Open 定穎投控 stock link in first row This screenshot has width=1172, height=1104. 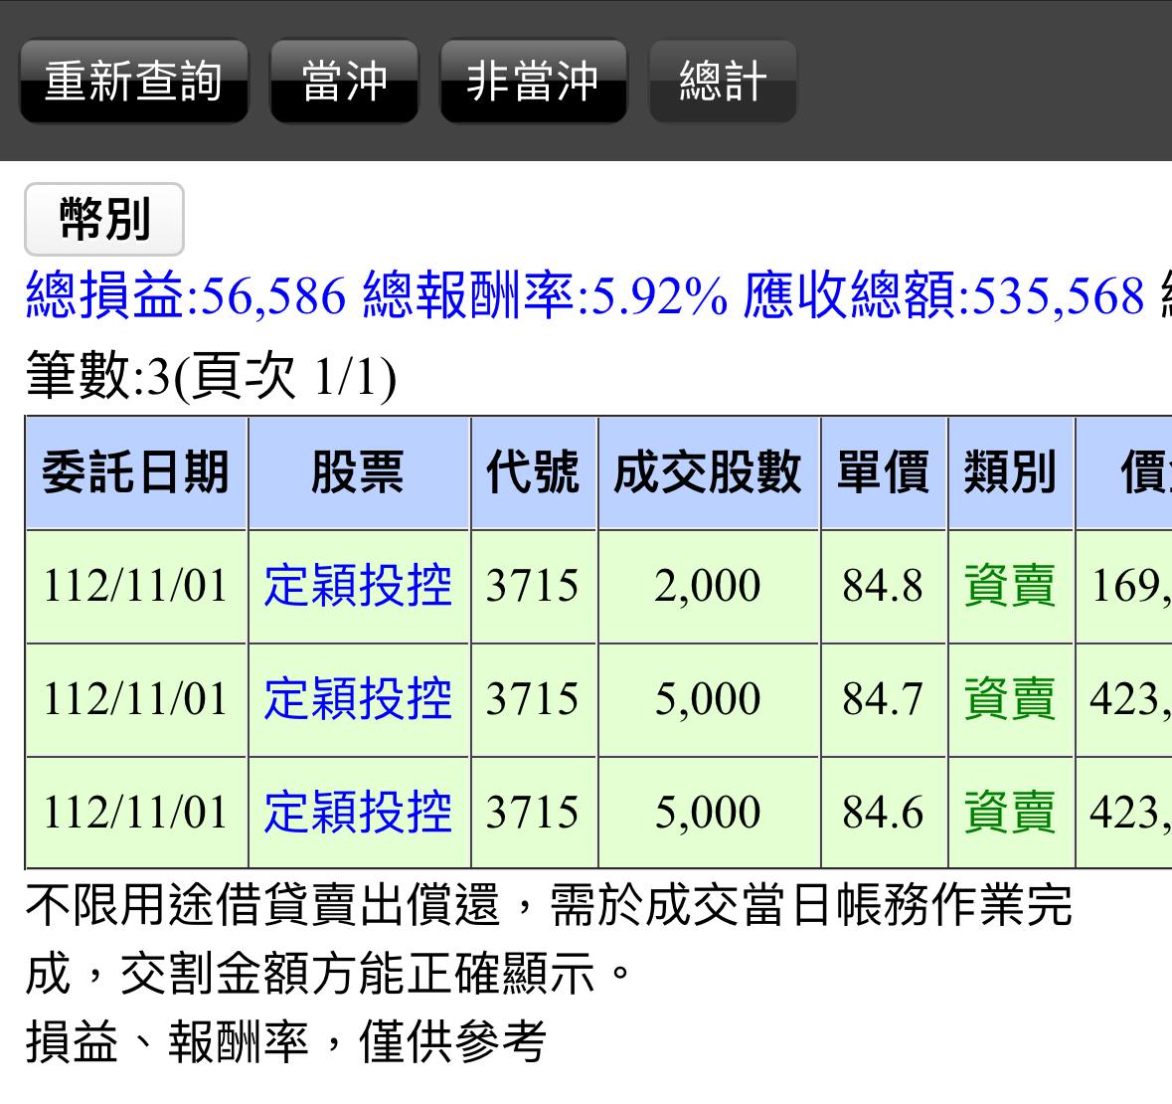[358, 585]
